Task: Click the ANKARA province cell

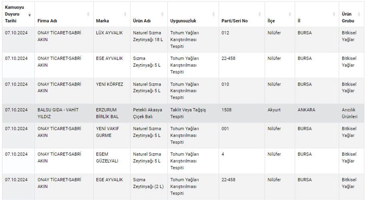Action: click(306, 110)
